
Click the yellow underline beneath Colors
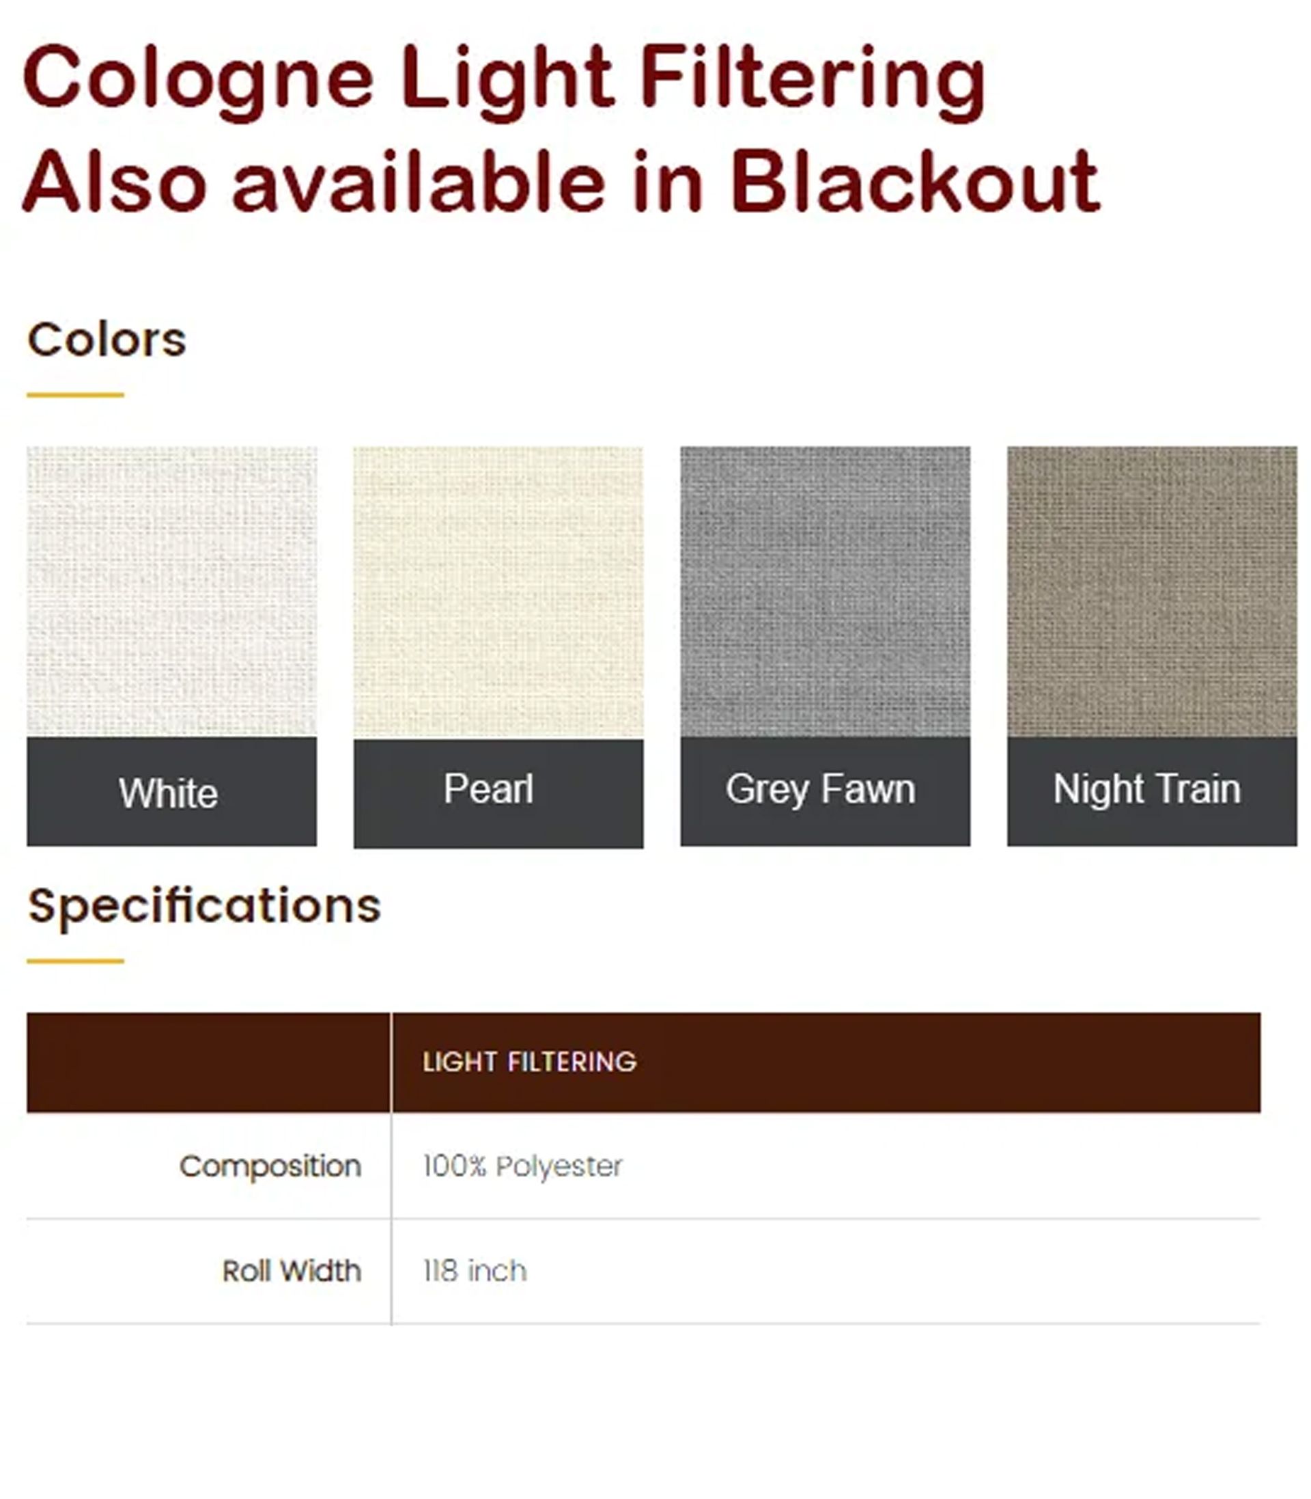pyautogui.click(x=75, y=395)
